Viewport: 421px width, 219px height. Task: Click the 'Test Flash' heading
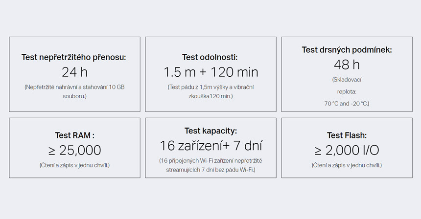[x=347, y=135]
